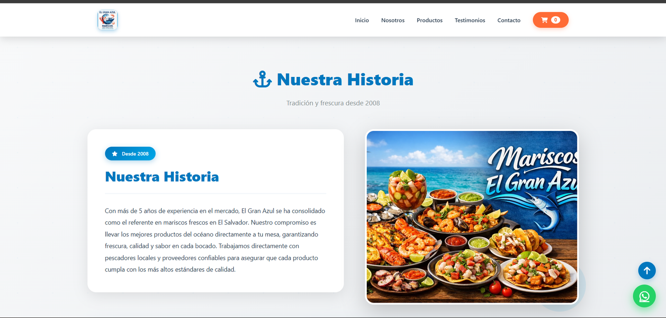The image size is (666, 318).
Task: Click the cart item count badge showing 0
Action: click(x=555, y=20)
